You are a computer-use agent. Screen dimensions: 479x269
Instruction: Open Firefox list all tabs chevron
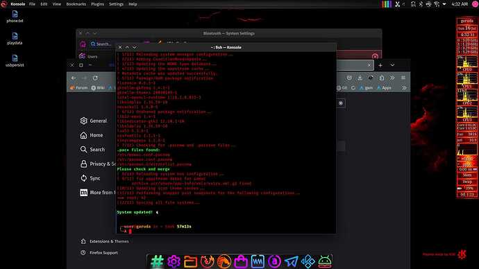[x=392, y=65]
